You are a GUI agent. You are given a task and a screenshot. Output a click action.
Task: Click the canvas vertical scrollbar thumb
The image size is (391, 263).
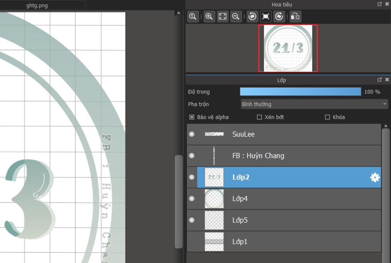click(x=179, y=202)
